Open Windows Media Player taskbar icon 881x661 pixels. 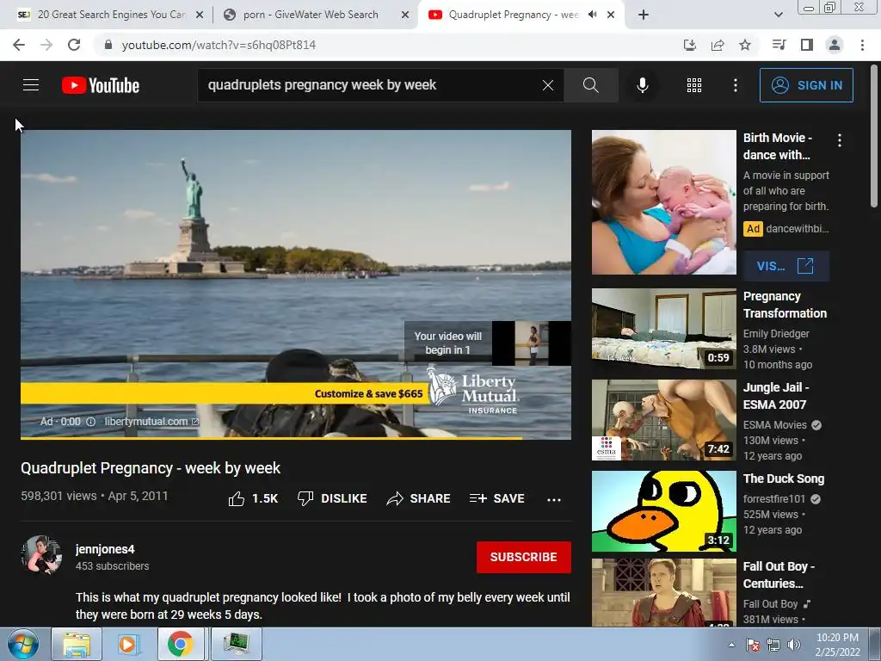tap(127, 645)
